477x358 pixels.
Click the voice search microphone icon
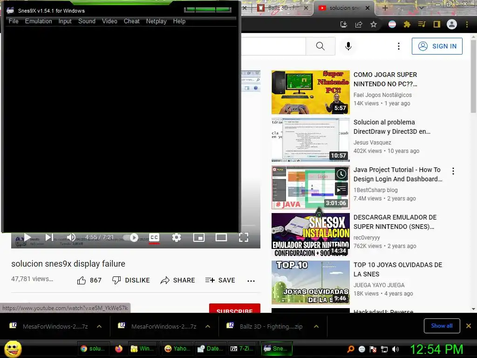coord(348,46)
